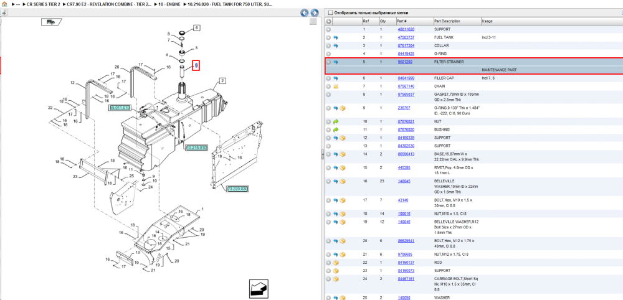Open the previous figure with left arrow
Viewport: 623px width, 300px height.
(x=305, y=12)
